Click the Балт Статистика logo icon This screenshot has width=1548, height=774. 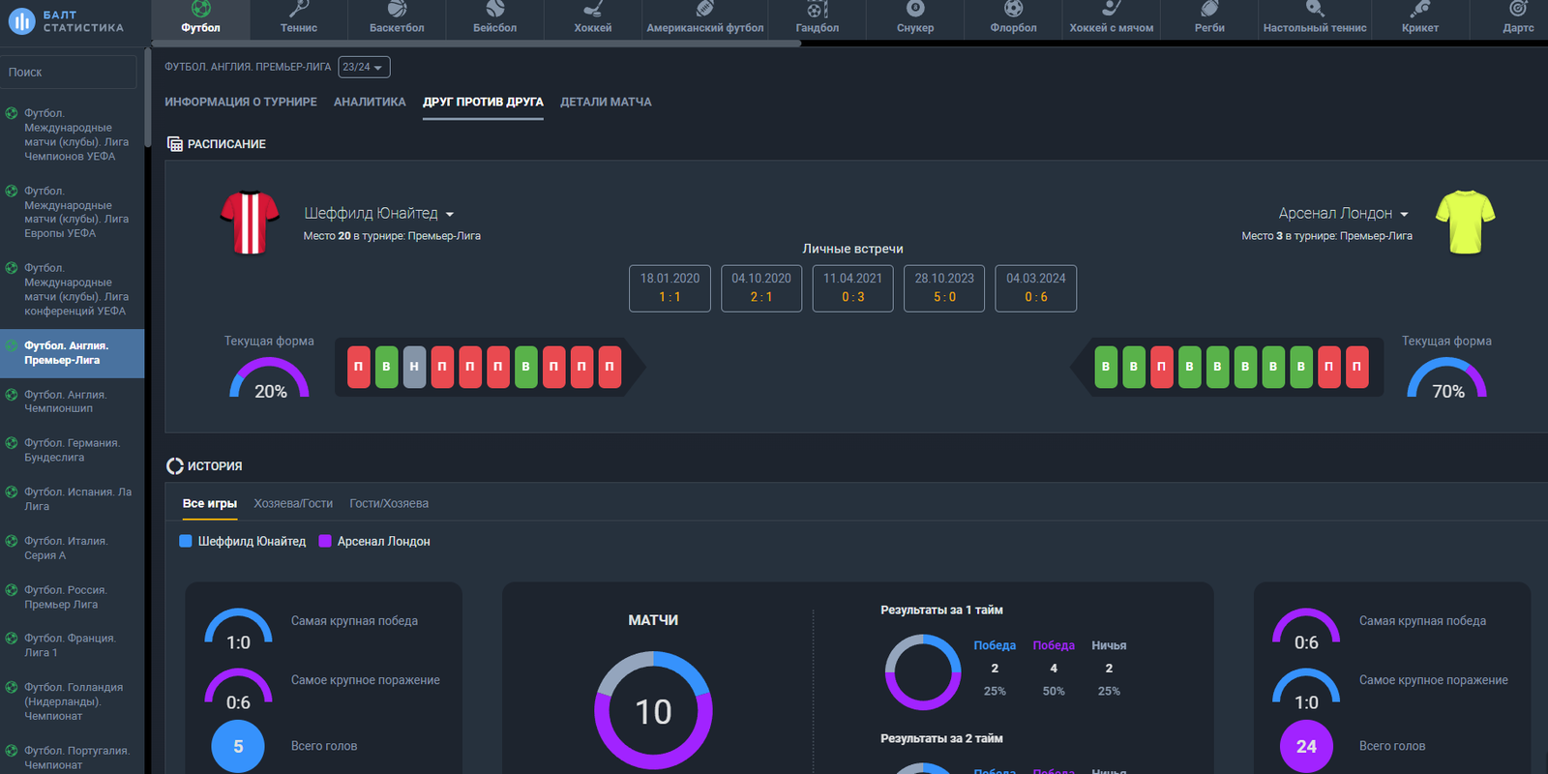21,20
